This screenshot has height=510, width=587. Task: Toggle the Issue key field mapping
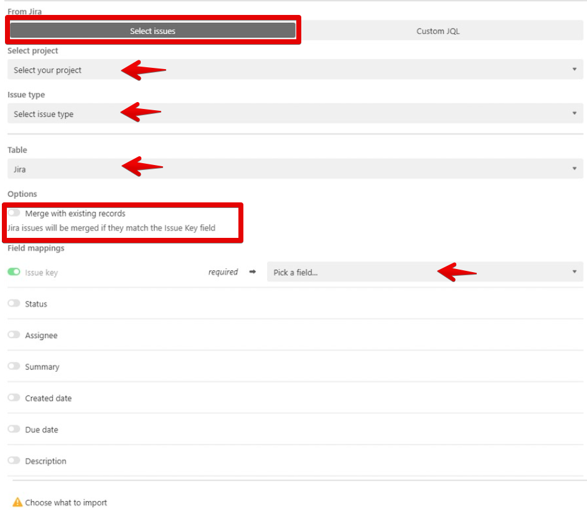point(14,272)
